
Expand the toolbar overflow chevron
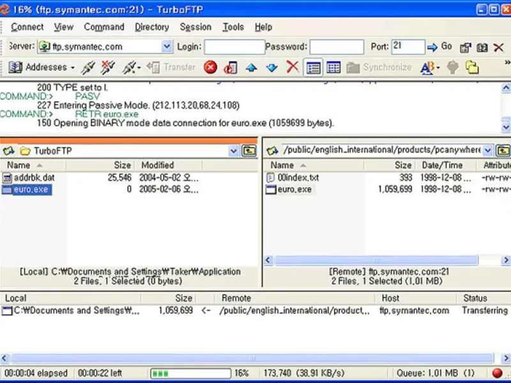(507, 63)
